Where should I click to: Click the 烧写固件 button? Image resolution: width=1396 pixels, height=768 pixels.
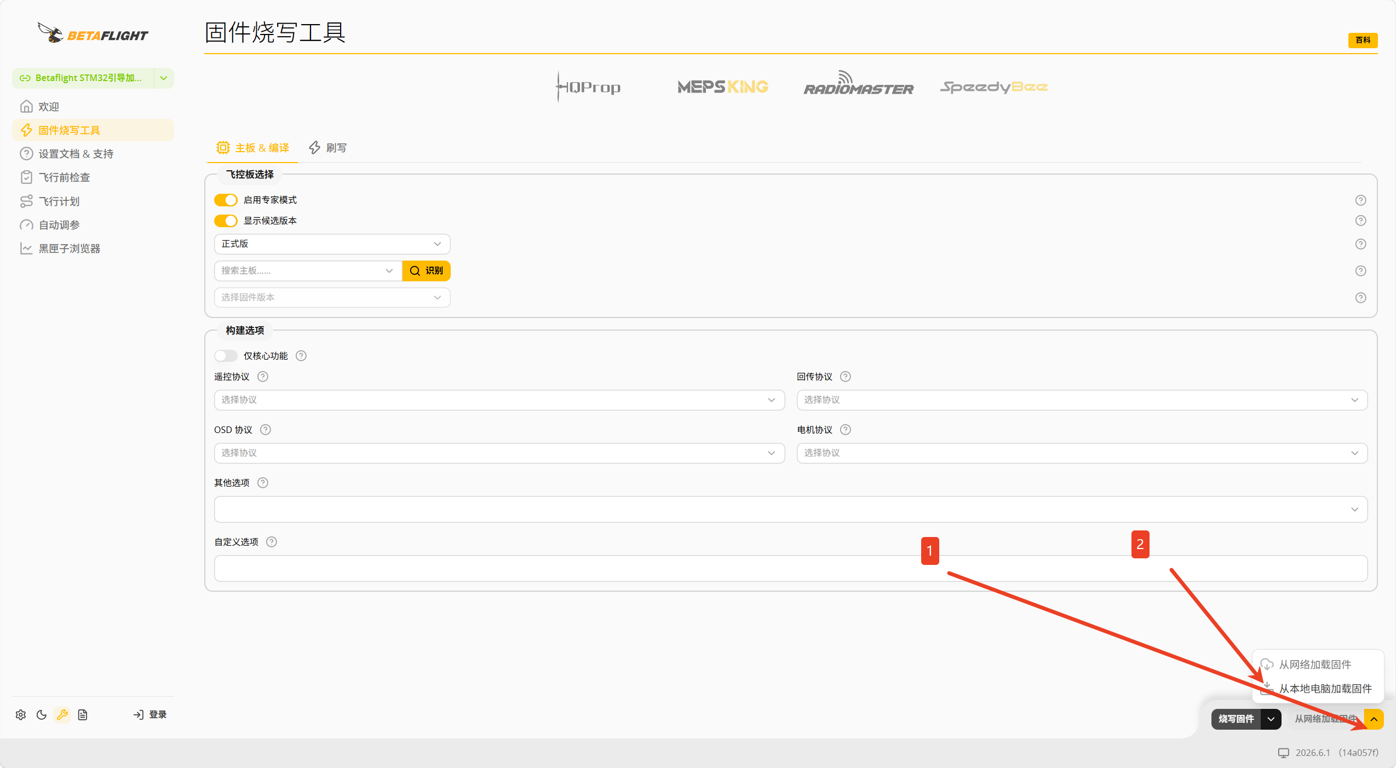[1236, 719]
